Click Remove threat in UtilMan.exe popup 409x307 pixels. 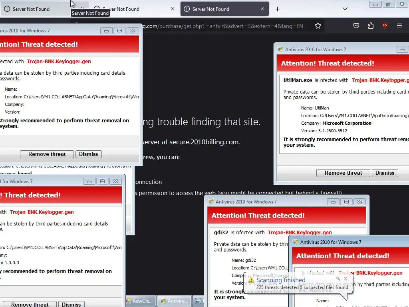(343, 173)
